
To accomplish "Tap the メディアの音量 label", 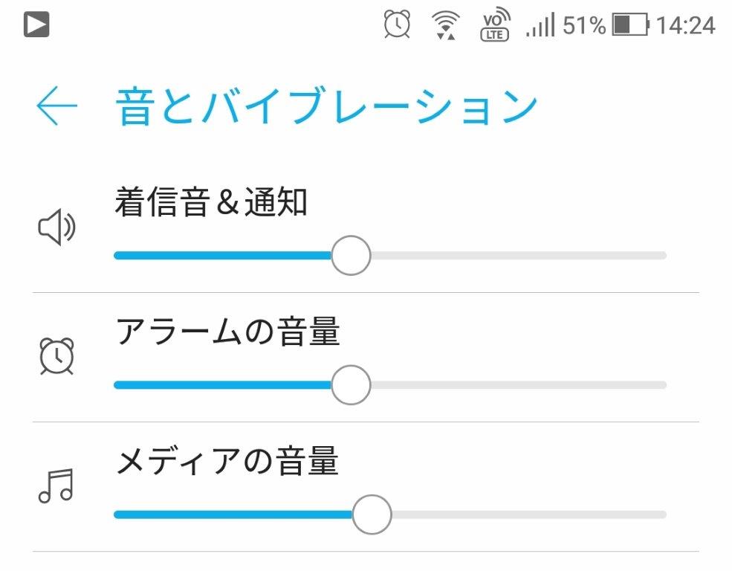I will (x=227, y=461).
